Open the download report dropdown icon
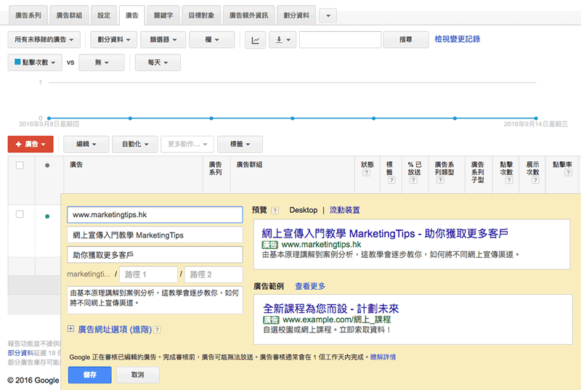 [x=283, y=40]
